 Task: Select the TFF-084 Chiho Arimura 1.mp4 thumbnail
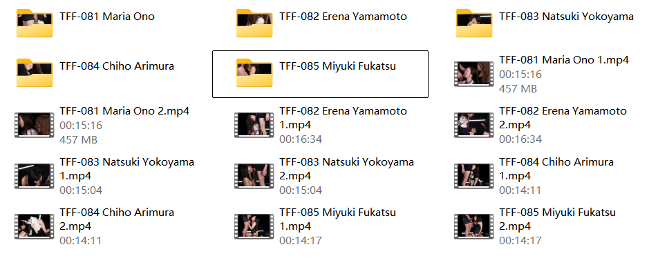click(474, 176)
